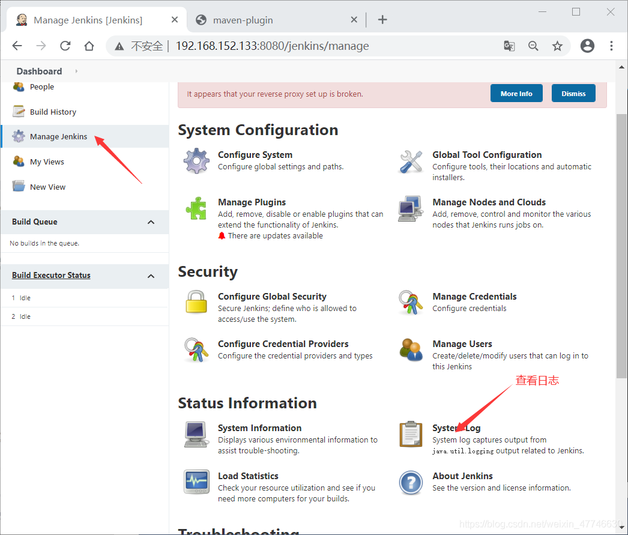Open the Configure Global Security link
The width and height of the screenshot is (628, 535).
(272, 297)
